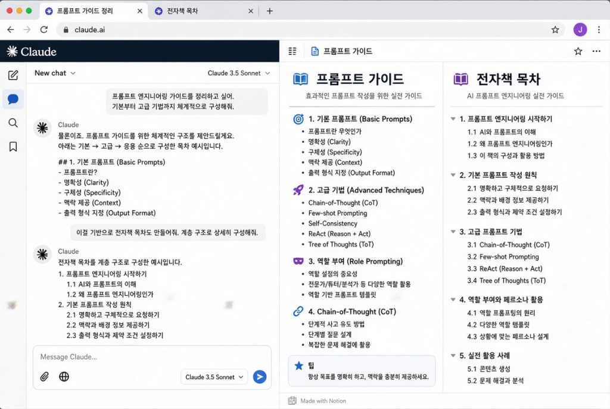Click 프롬프트 가이드 breadcrumb title
Screen dimensions: 610x409
click(x=348, y=51)
